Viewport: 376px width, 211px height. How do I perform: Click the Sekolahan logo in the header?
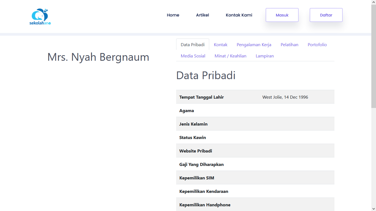tap(40, 16)
